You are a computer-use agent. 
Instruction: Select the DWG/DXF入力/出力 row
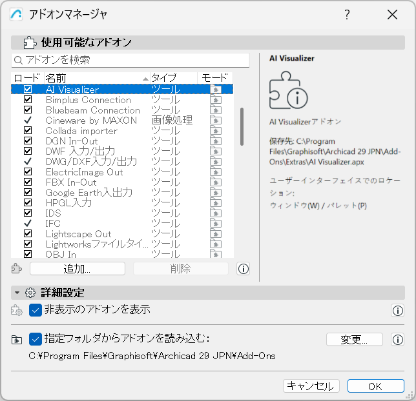click(x=122, y=162)
